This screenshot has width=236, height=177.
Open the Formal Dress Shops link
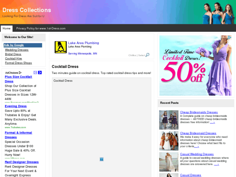tap(19, 63)
